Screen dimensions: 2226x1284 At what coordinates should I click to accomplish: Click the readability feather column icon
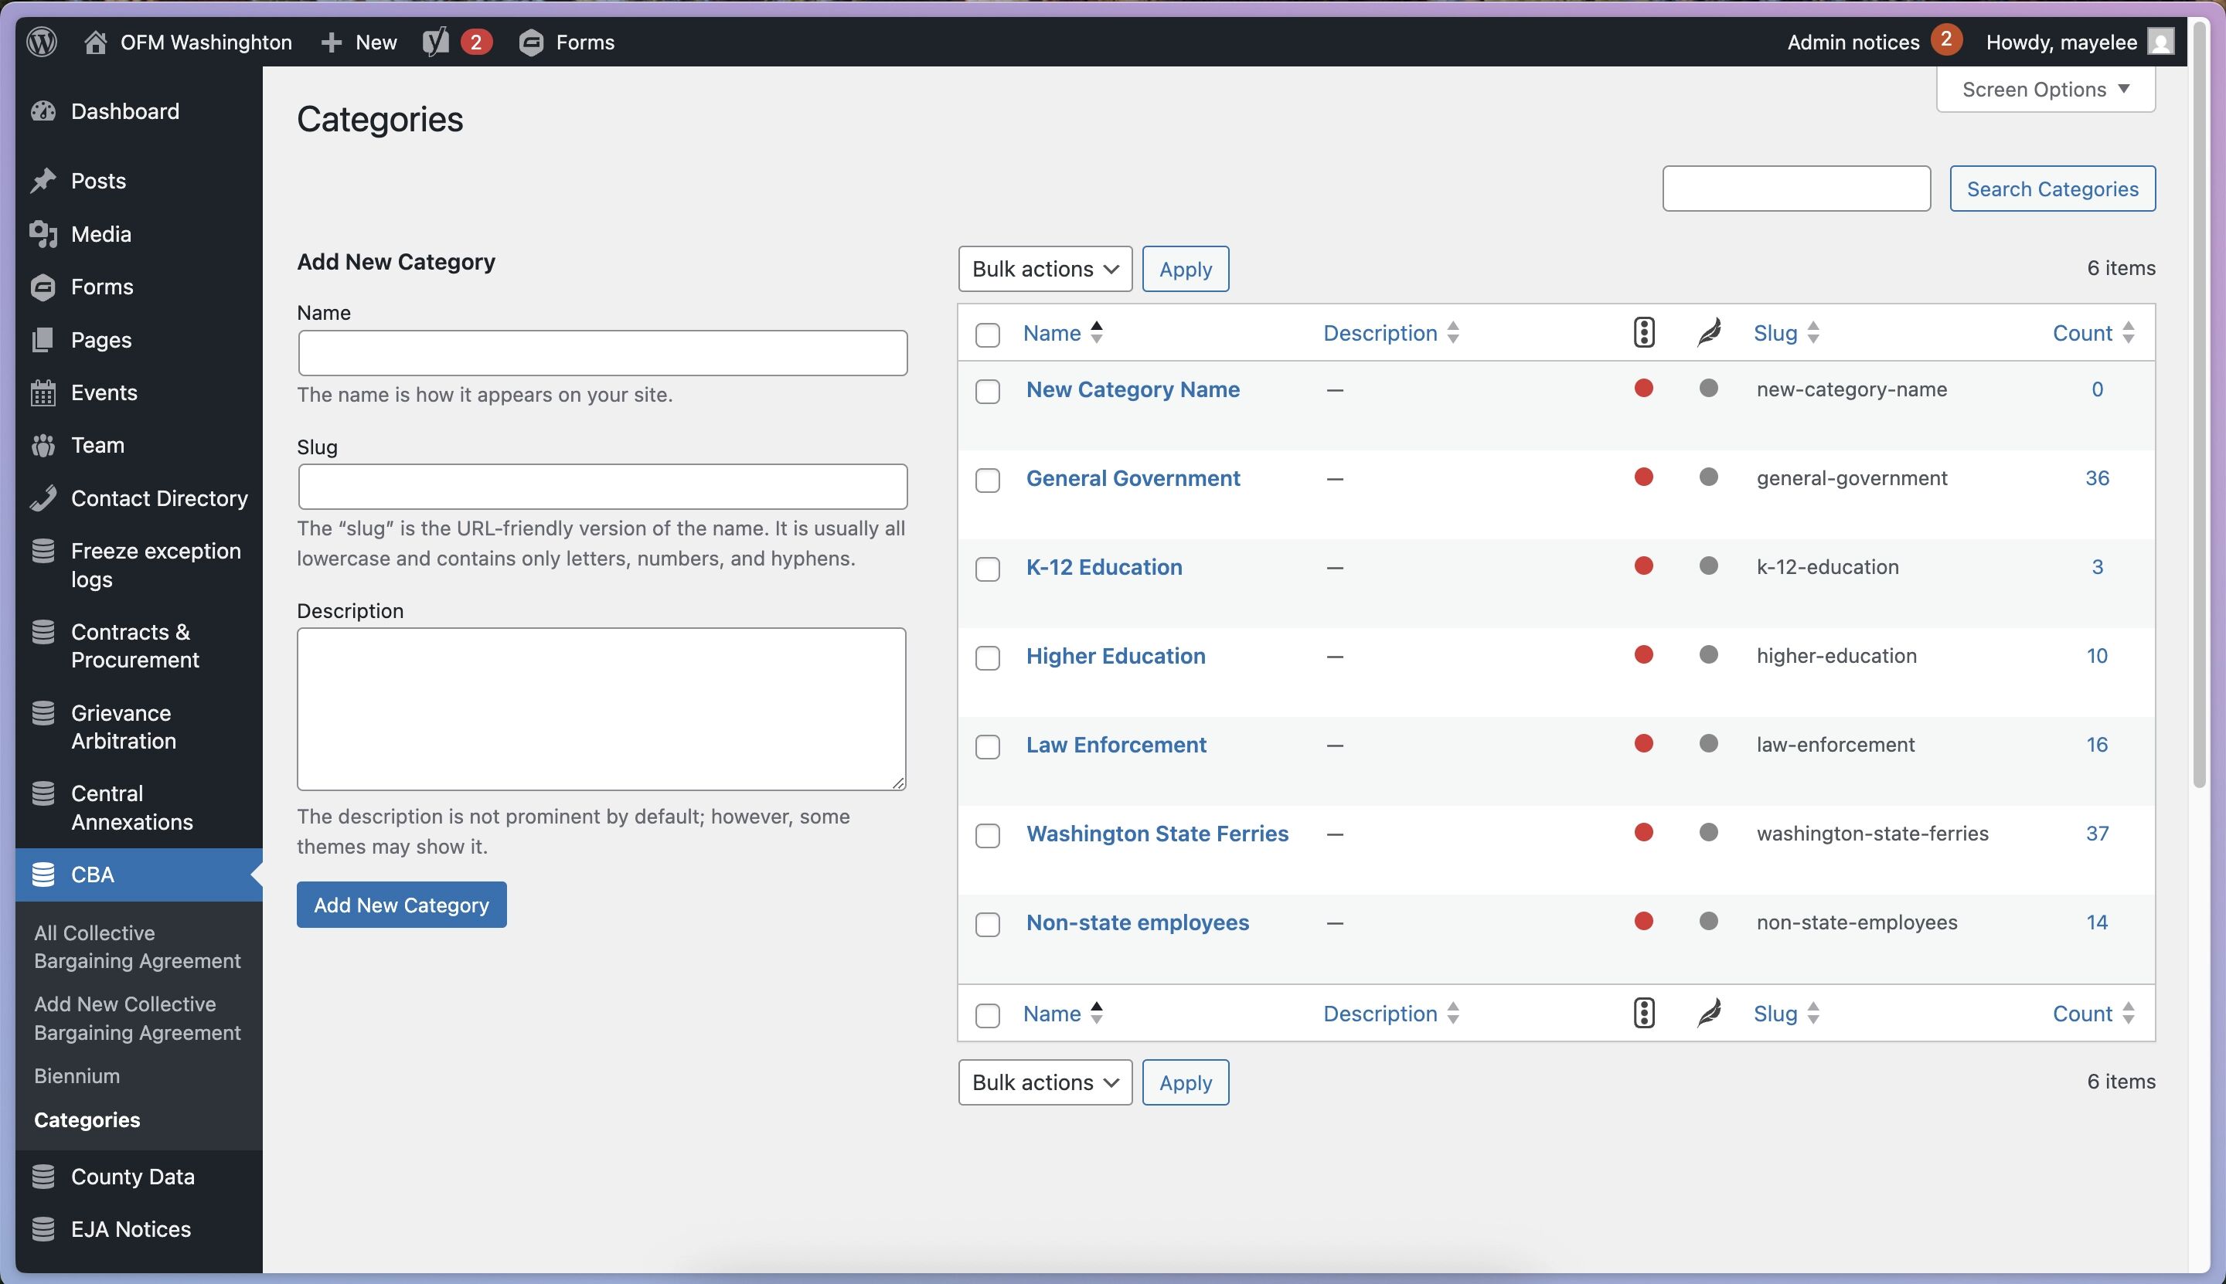coord(1708,332)
